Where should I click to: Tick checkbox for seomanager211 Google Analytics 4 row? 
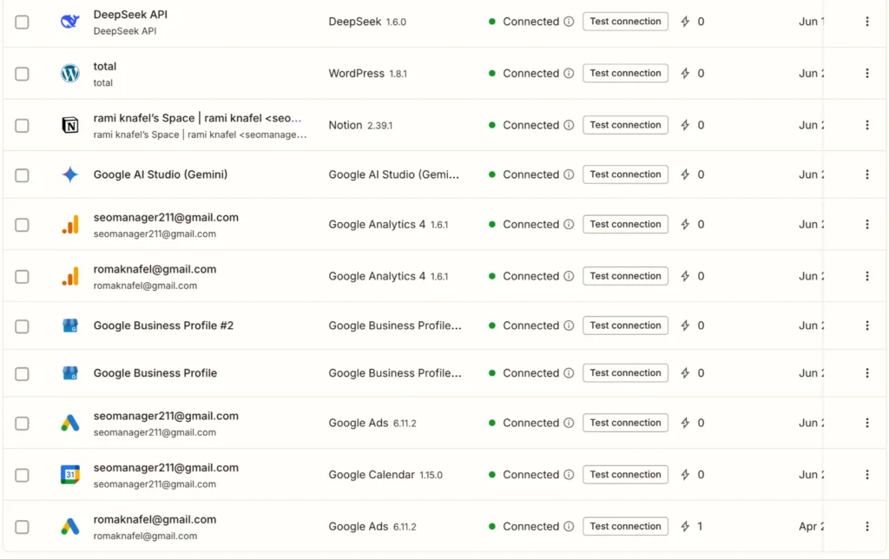click(22, 225)
